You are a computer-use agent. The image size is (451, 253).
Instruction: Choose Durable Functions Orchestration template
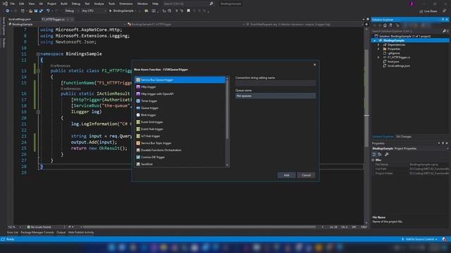click(180, 150)
